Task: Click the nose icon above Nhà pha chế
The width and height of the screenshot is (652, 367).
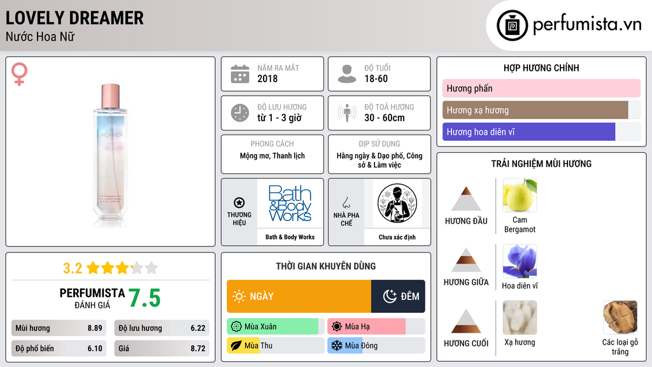Action: (x=346, y=203)
